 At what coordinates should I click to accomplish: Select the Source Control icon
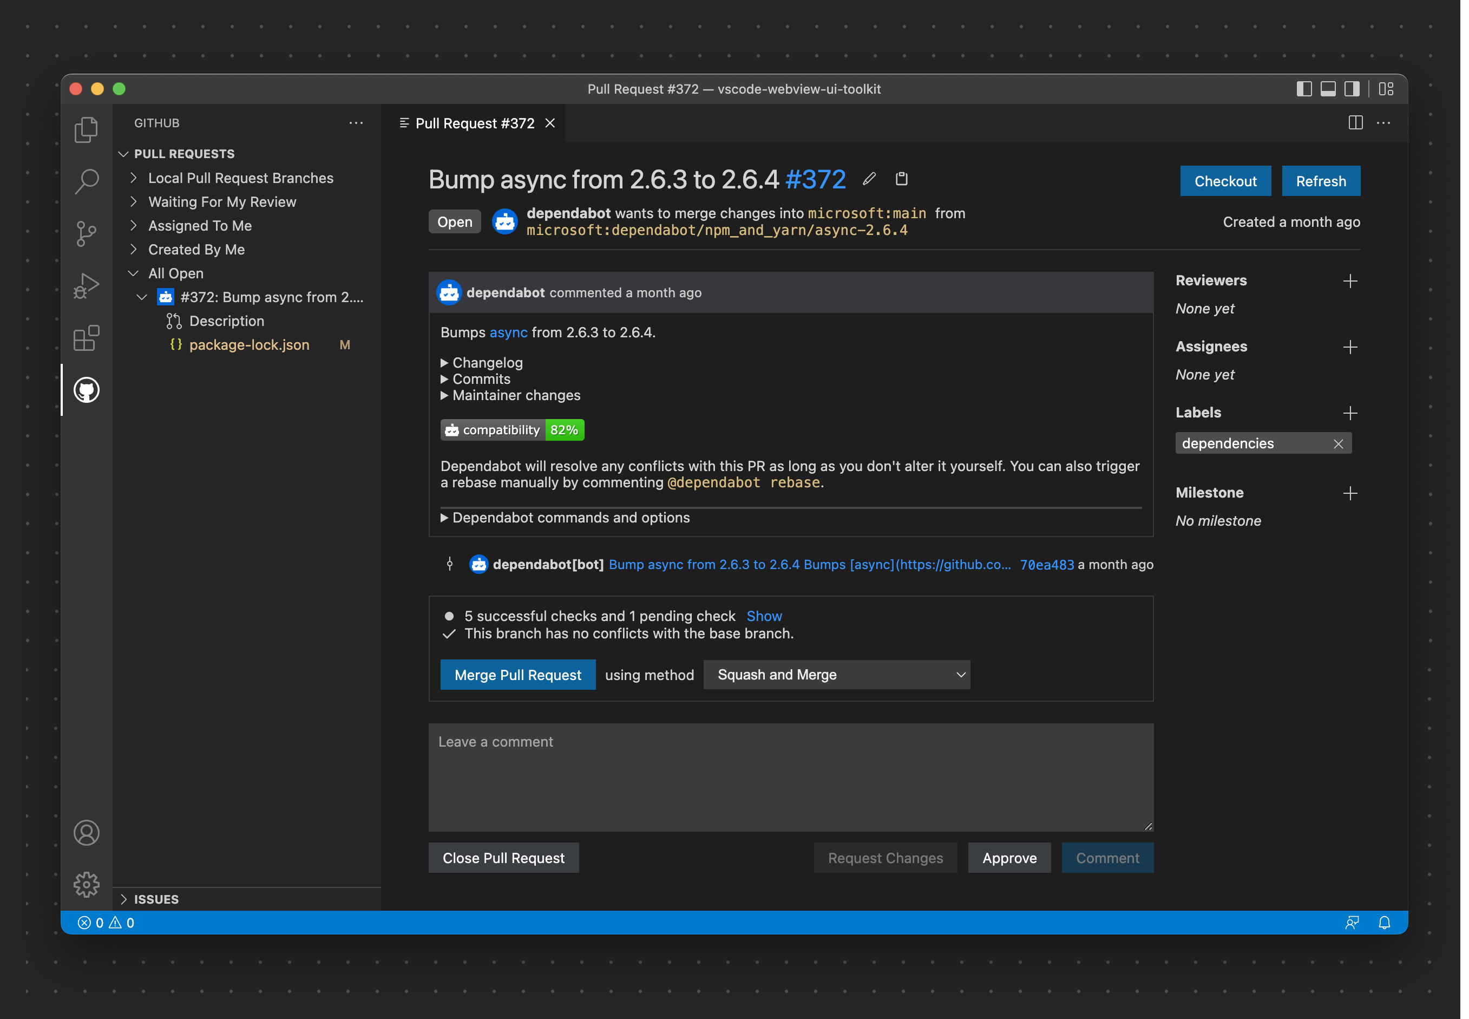(87, 234)
